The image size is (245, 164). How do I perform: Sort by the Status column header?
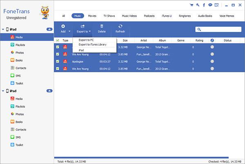pos(227,40)
